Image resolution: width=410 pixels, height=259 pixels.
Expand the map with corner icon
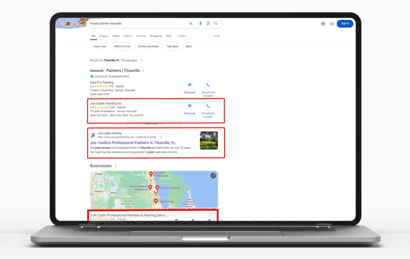[213, 176]
